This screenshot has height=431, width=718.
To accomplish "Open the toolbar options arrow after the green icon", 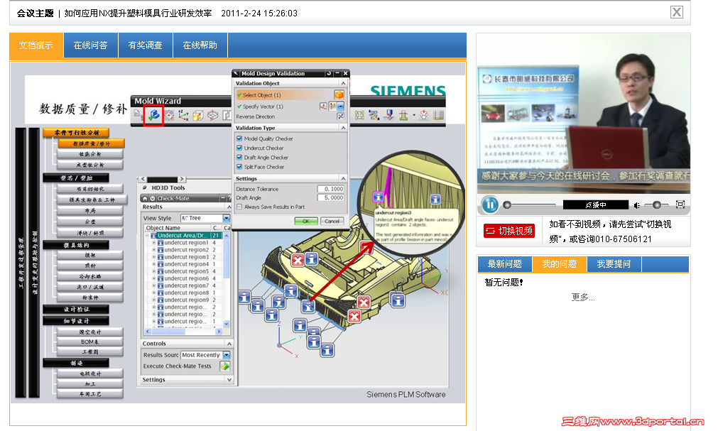I will [x=414, y=116].
